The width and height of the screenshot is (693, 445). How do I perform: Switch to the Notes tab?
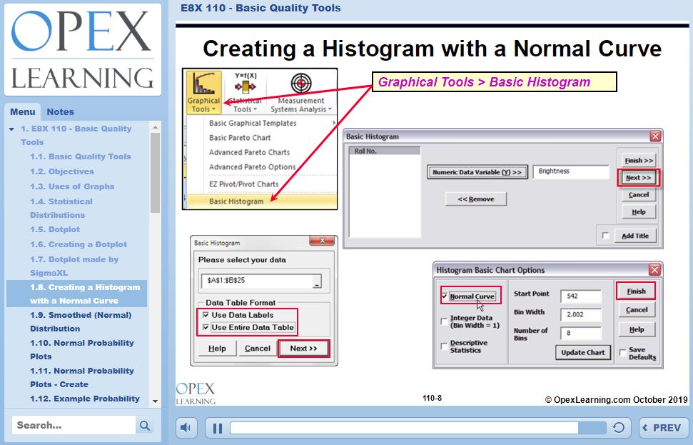tap(60, 112)
